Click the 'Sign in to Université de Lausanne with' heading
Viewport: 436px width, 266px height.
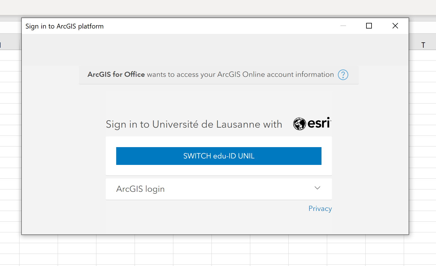click(x=194, y=125)
